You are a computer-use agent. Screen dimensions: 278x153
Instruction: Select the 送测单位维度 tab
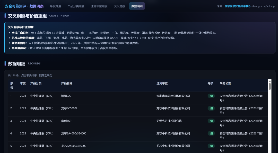pyautogui.click(x=99, y=6)
